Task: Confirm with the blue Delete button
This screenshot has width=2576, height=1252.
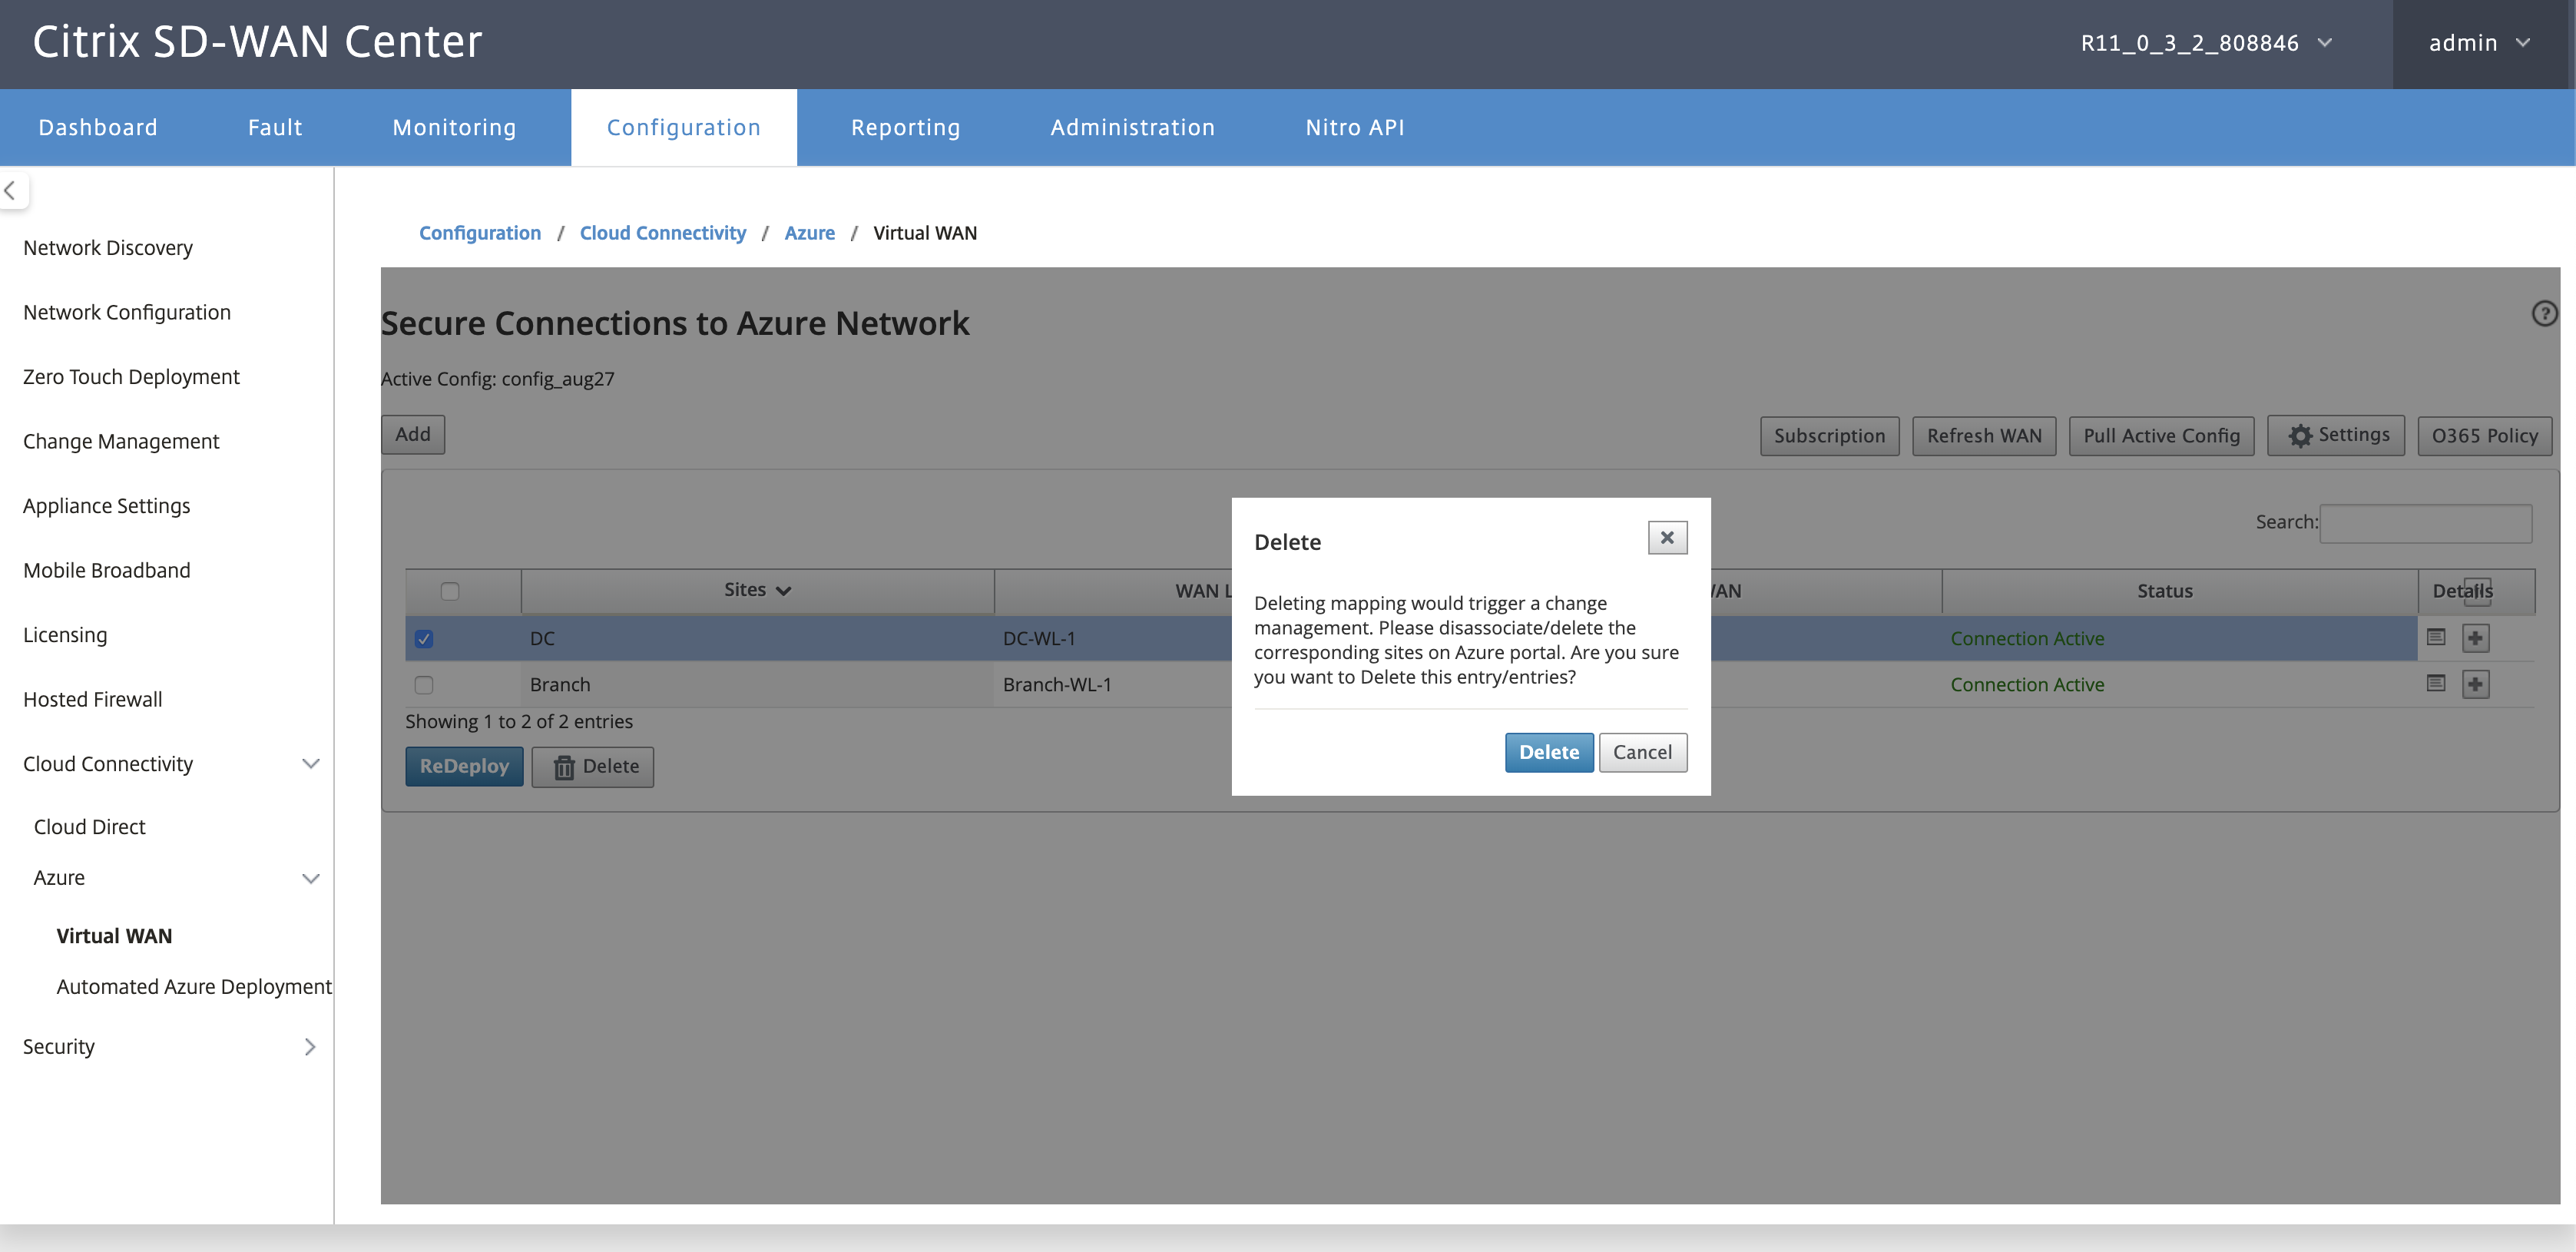Action: [x=1549, y=753]
